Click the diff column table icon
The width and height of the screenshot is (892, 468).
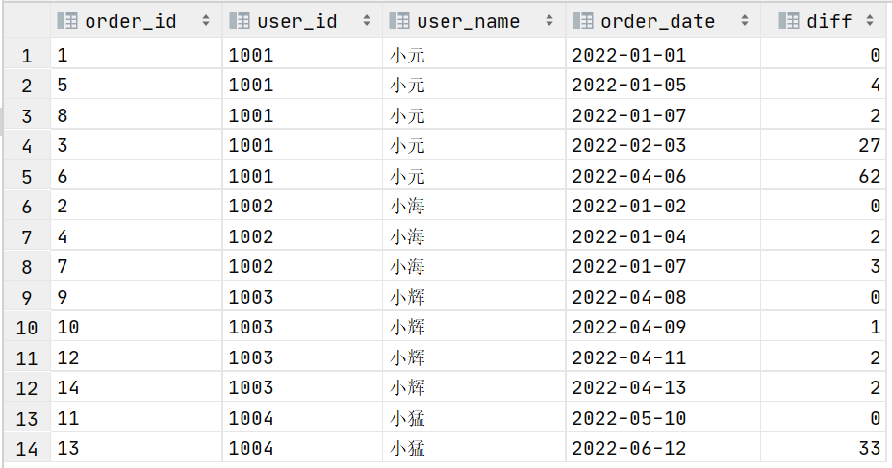[x=788, y=21]
